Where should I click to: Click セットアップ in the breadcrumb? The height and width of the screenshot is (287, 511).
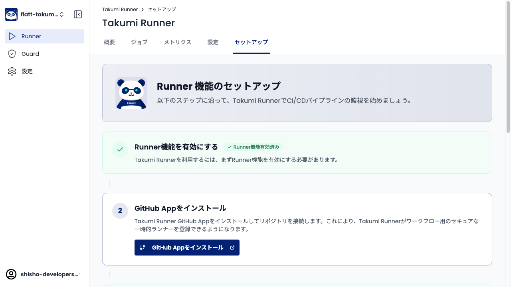pos(161,9)
